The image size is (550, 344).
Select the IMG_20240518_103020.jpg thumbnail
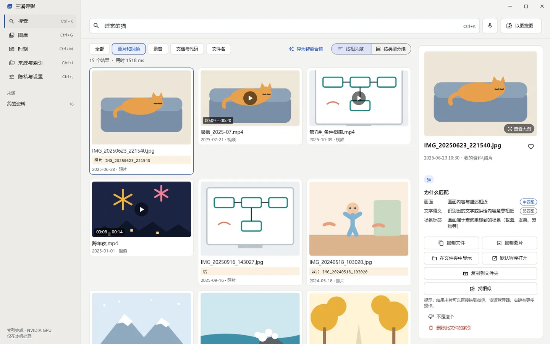click(359, 219)
